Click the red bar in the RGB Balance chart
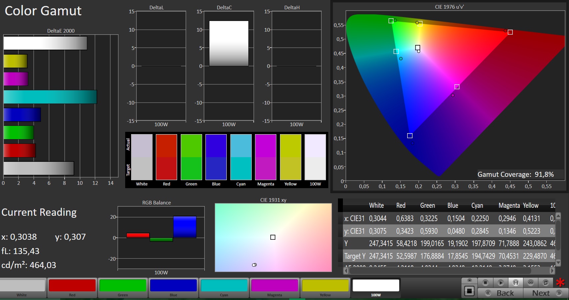The height and width of the screenshot is (300, 569). 138,235
